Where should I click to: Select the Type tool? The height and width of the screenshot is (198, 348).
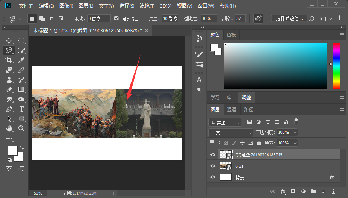21,109
